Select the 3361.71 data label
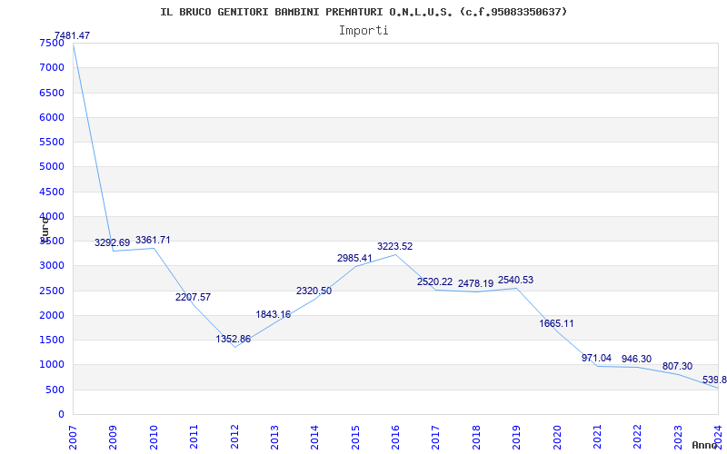 [x=153, y=240]
